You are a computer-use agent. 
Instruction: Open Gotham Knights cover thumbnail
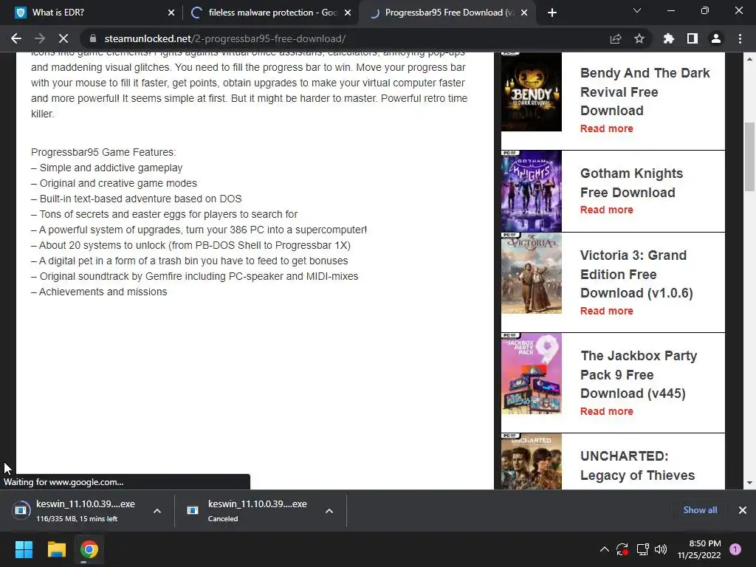pos(532,191)
